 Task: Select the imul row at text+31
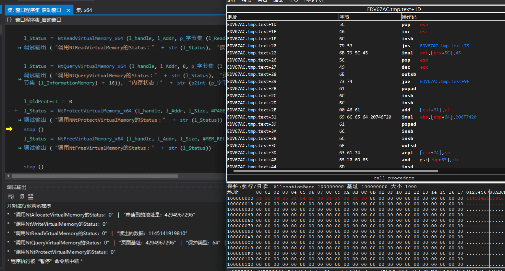pos(366,117)
